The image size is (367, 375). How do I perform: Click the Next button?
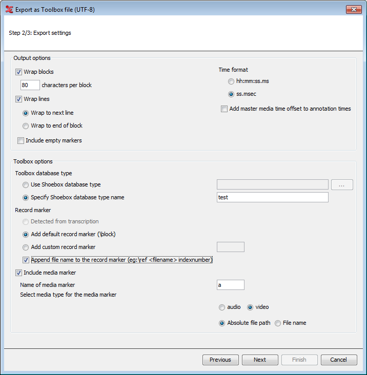pos(260,360)
